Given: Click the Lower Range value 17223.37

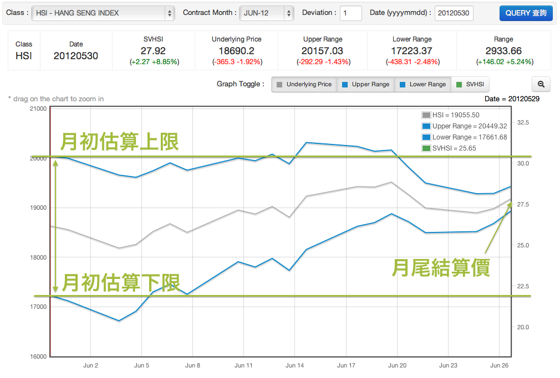Looking at the screenshot, I should [412, 51].
